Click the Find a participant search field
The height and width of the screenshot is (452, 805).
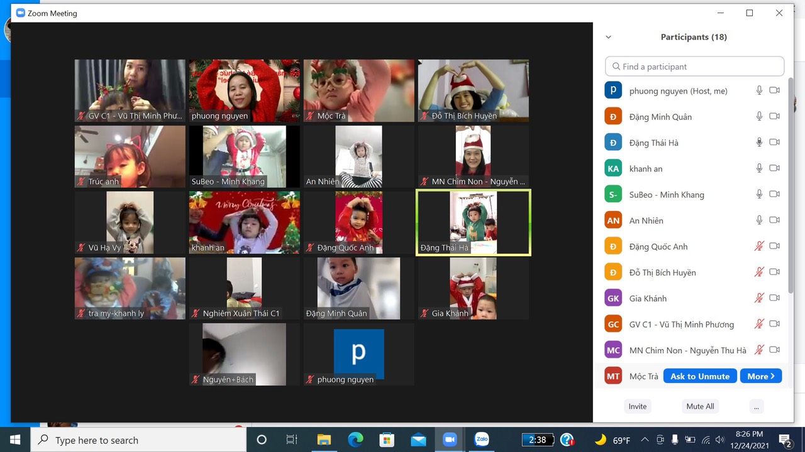(695, 67)
